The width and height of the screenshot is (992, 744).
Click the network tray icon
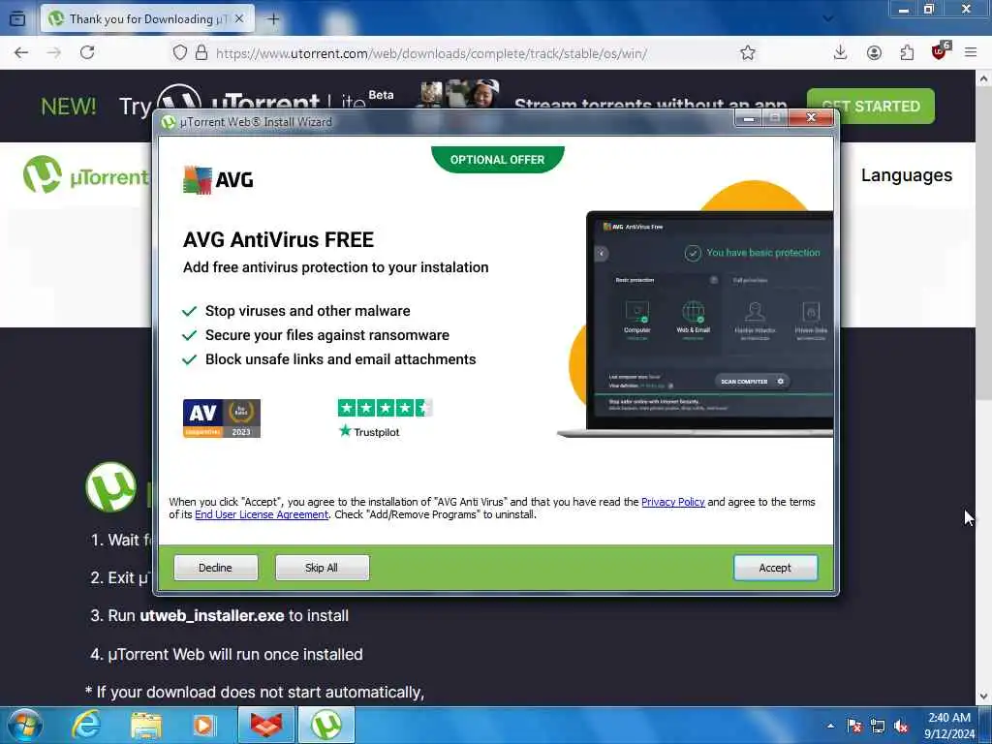coord(878,726)
